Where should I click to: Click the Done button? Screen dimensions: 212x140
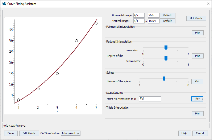(11, 133)
